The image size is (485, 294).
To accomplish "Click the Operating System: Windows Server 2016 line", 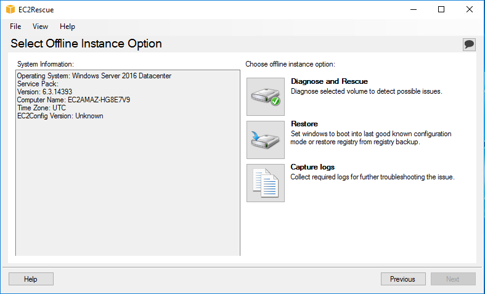I will click(94, 76).
